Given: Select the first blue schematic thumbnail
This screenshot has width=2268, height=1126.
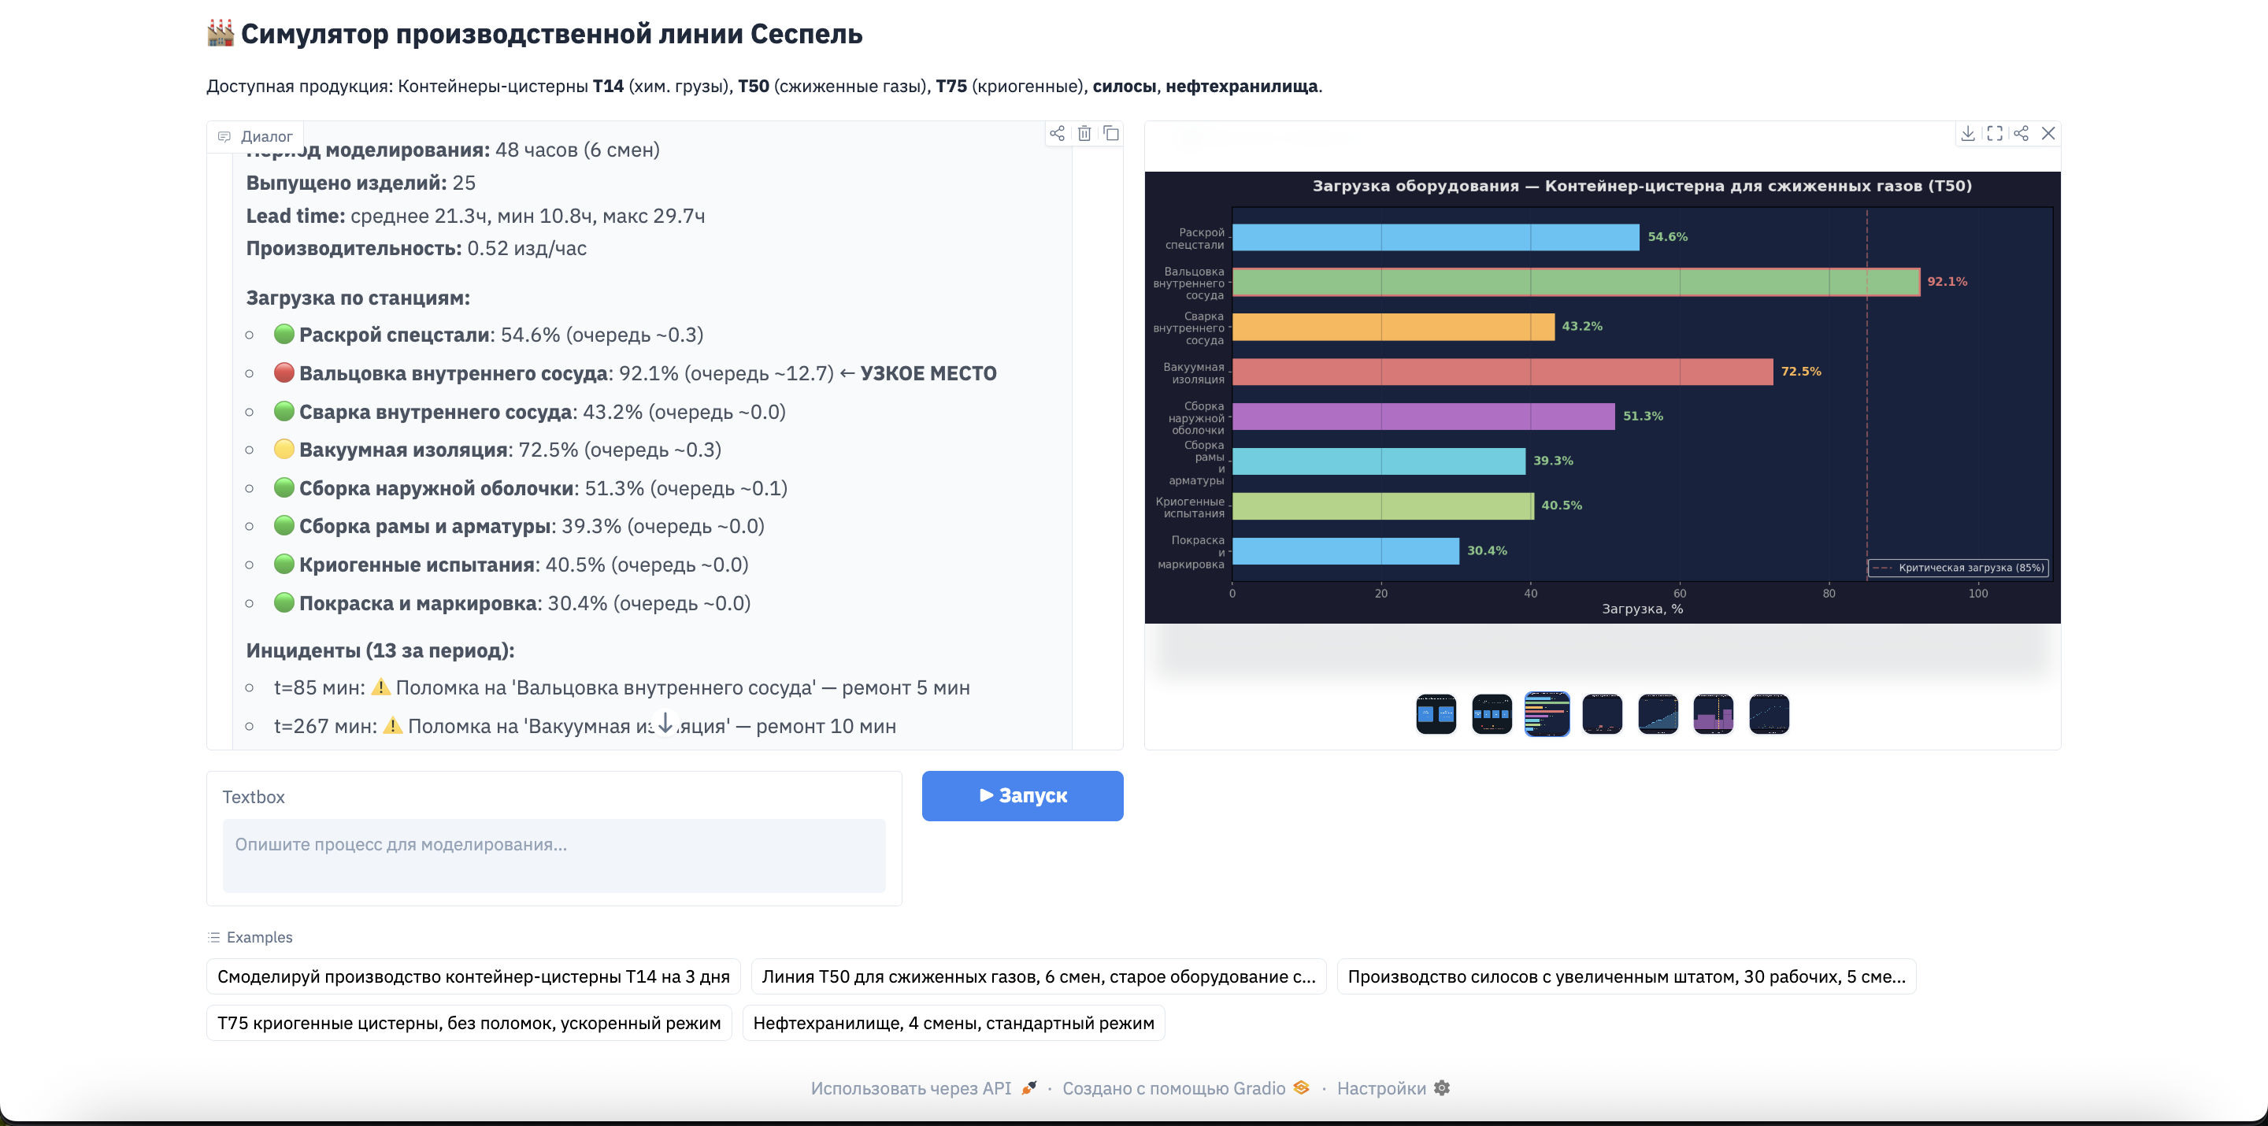Looking at the screenshot, I should (1436, 714).
